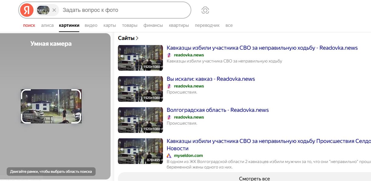Click readovka.news domain under "Вы искали: кавказ"
The width and height of the screenshot is (371, 181).
point(189,86)
